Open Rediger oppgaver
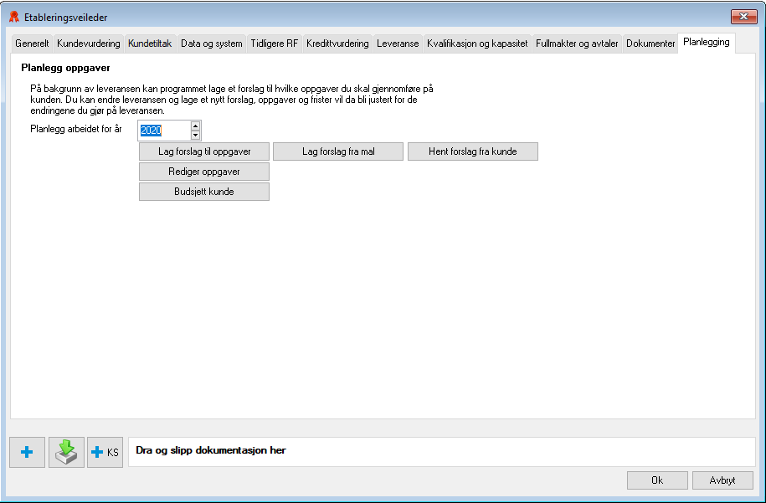Image resolution: width=766 pixels, height=503 pixels. coord(204,172)
